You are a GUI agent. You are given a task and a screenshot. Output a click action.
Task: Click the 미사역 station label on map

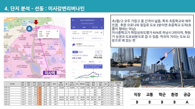click(x=50, y=73)
